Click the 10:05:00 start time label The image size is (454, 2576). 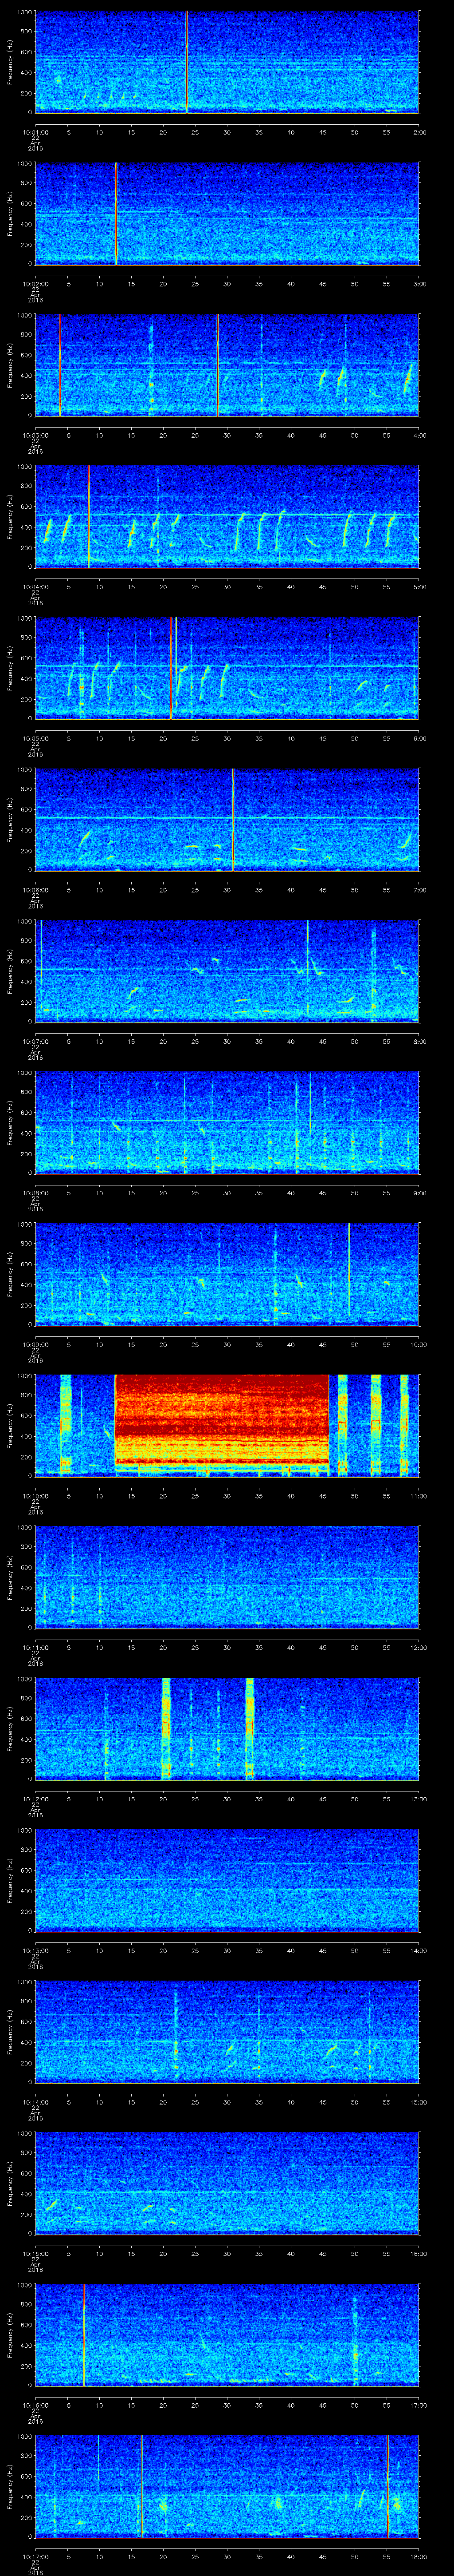point(35,738)
